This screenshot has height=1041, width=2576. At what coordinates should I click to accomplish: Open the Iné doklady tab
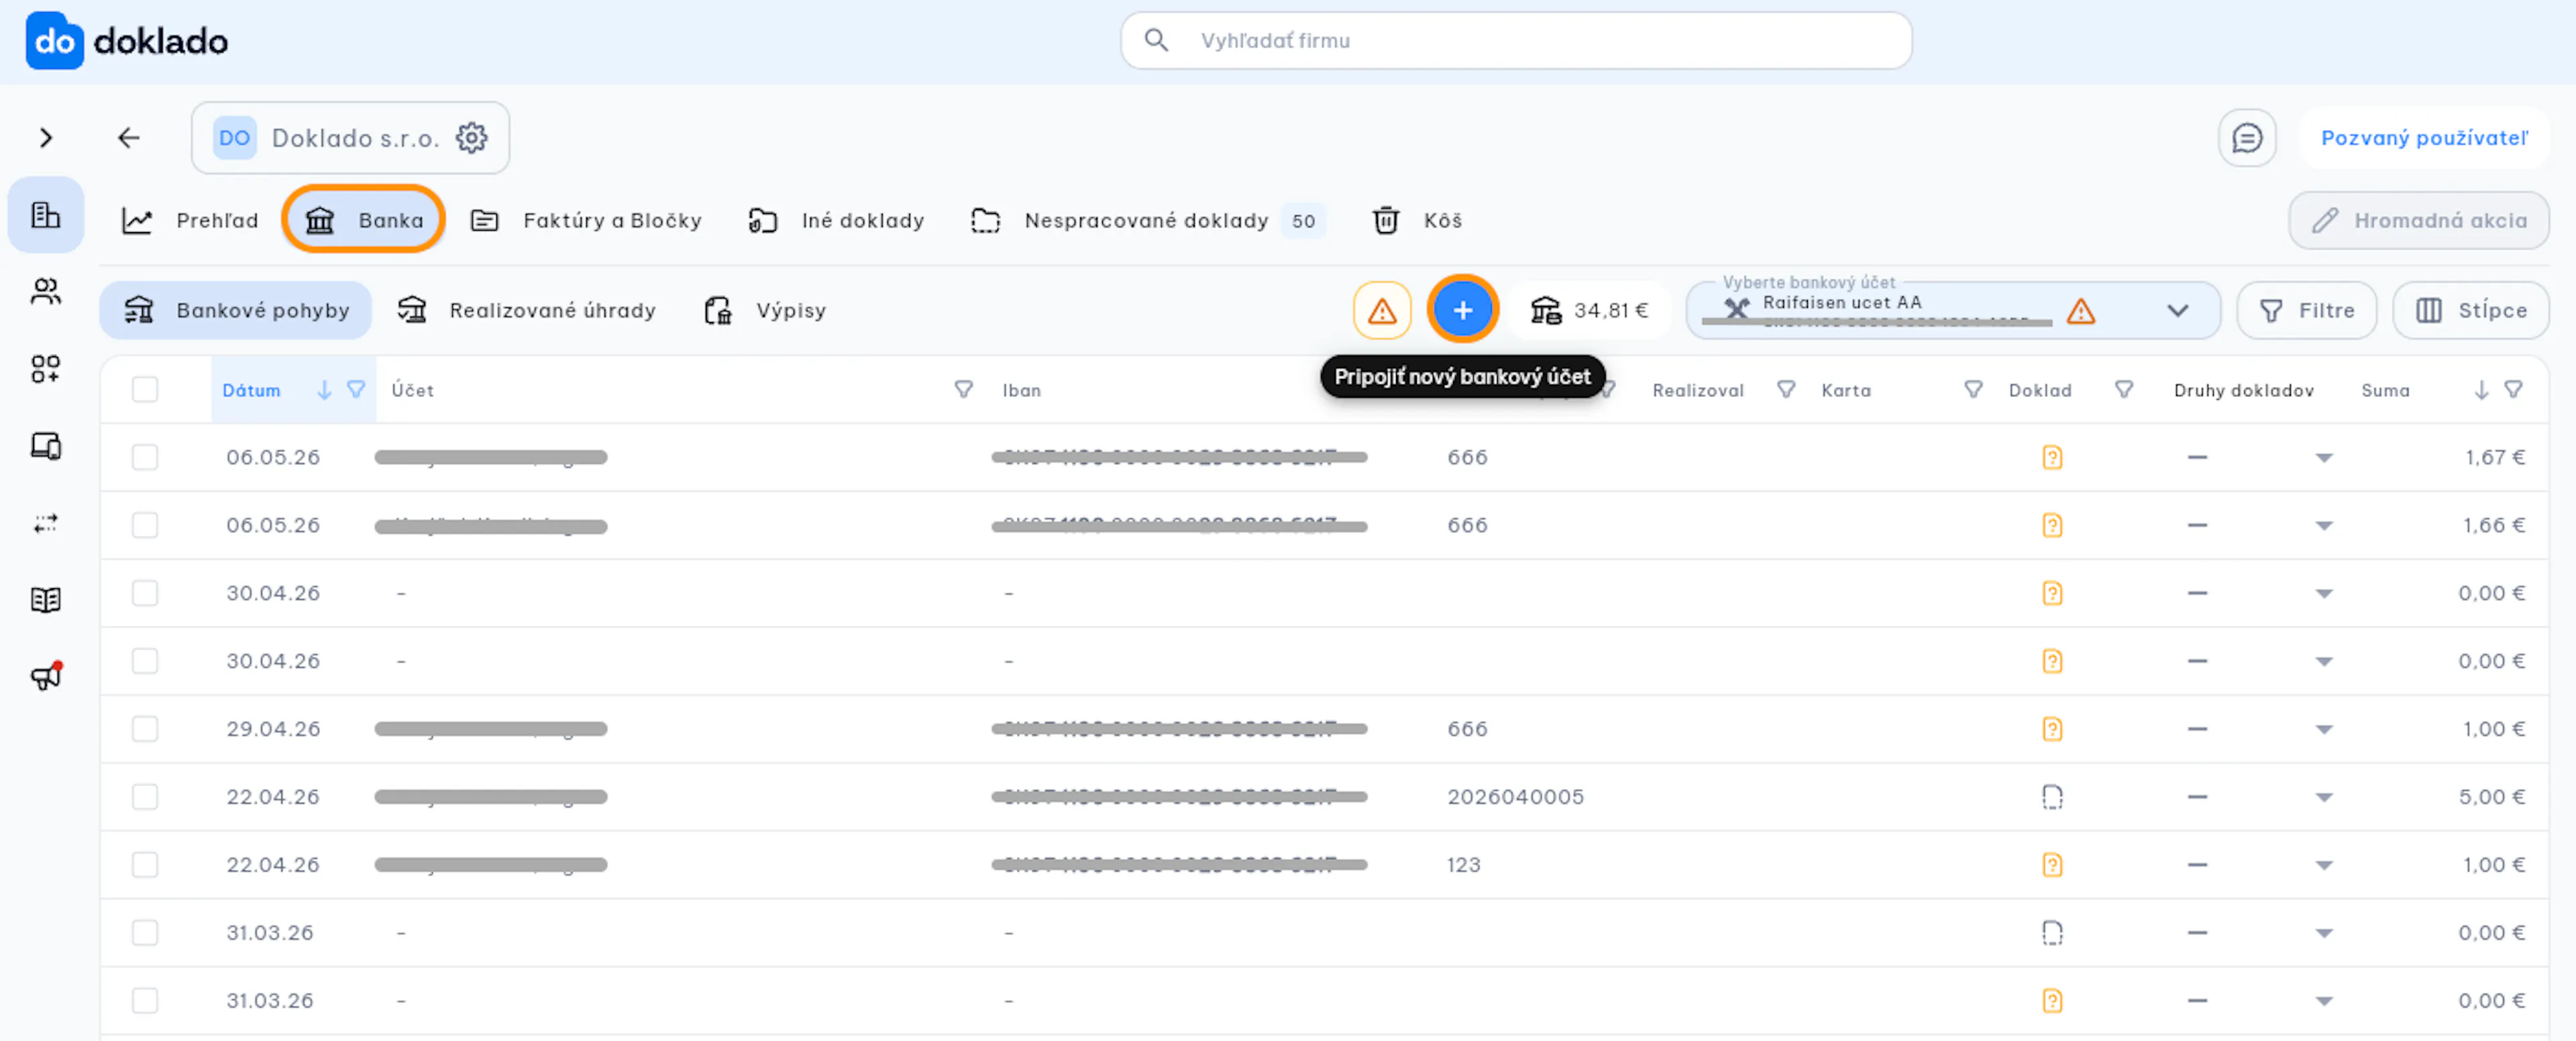click(836, 221)
